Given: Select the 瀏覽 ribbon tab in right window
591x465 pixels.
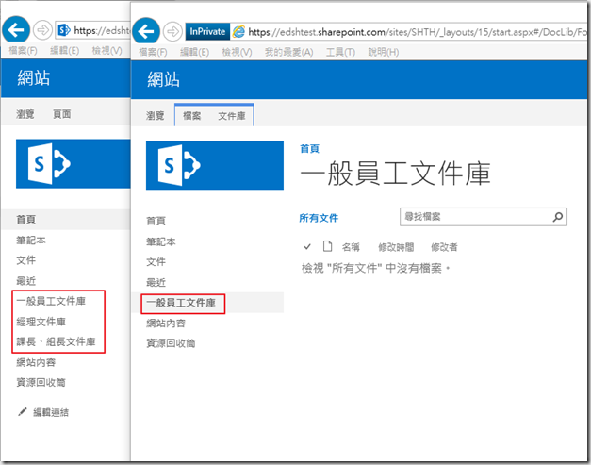Looking at the screenshot, I should [x=155, y=115].
